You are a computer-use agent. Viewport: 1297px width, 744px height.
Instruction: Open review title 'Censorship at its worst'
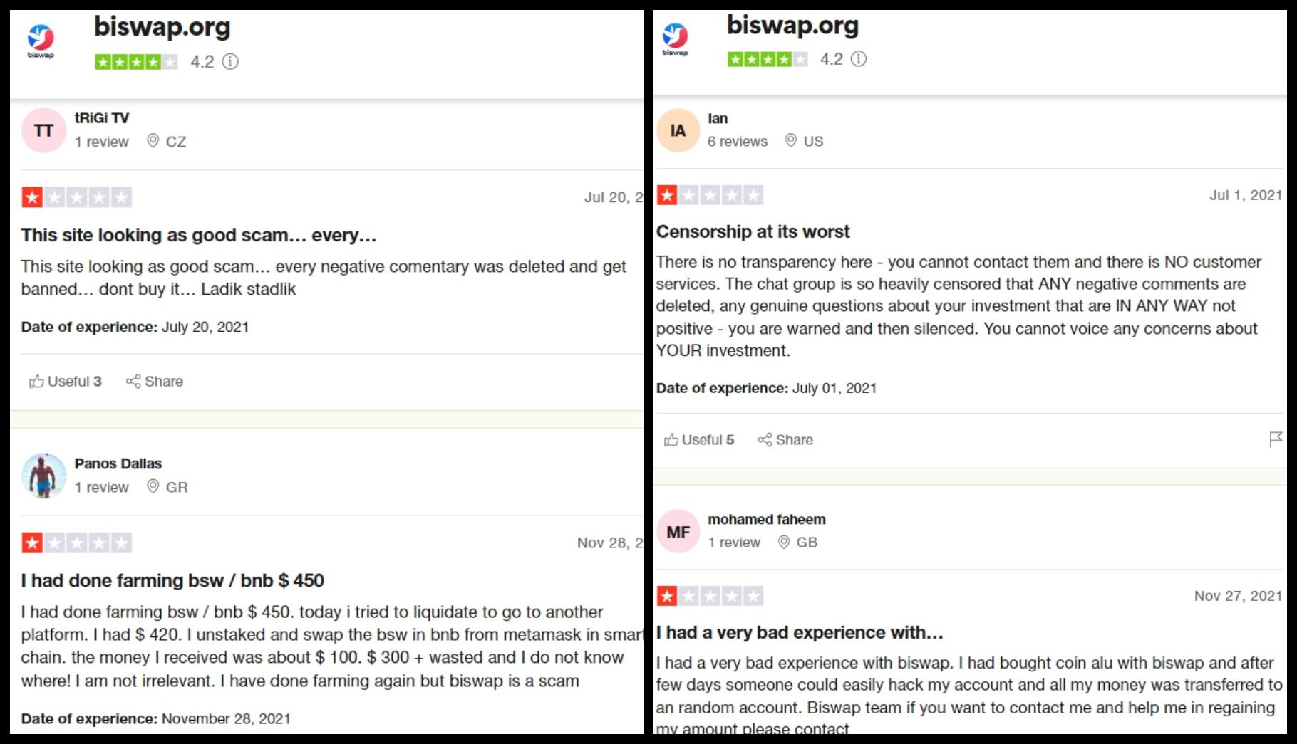point(753,231)
